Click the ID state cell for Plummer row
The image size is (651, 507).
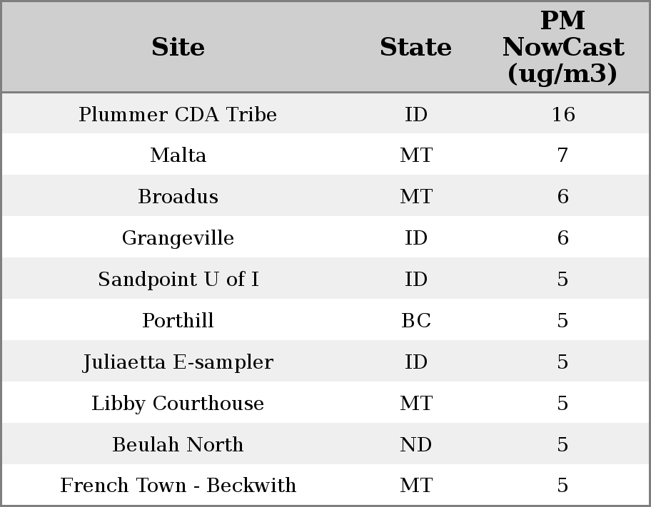tap(415, 114)
